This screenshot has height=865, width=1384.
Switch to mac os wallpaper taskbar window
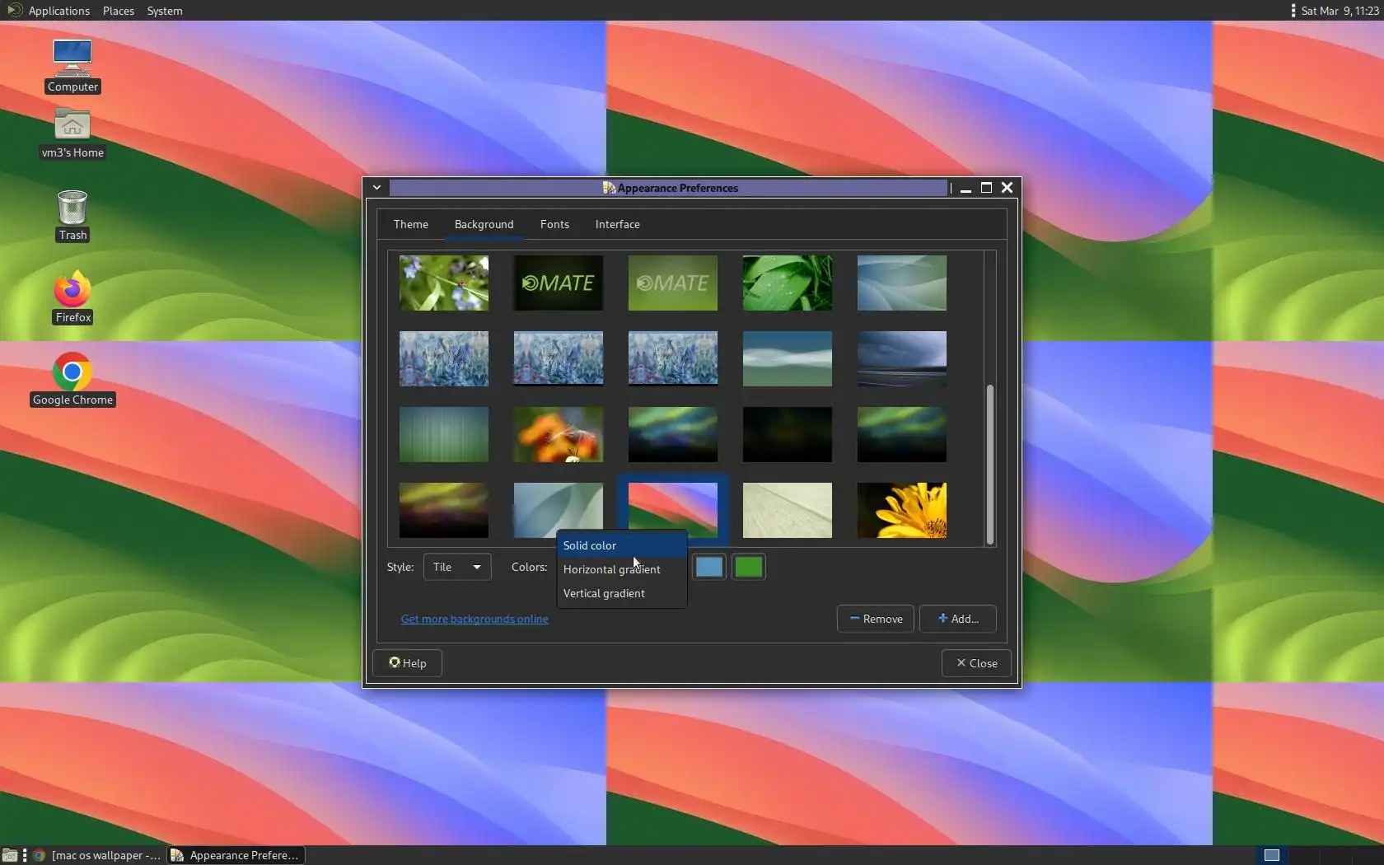(x=97, y=855)
